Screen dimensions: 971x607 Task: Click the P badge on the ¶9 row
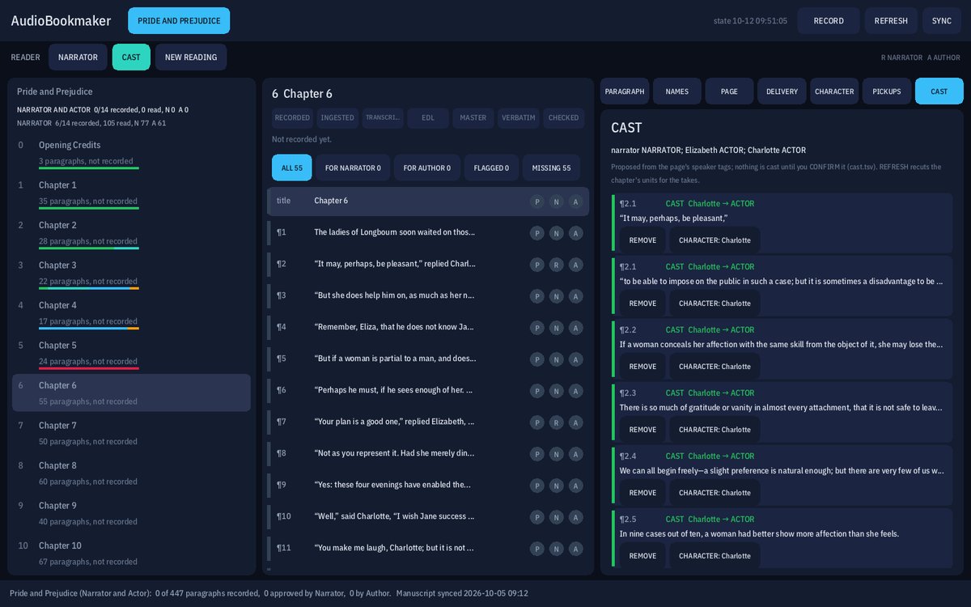click(536, 486)
